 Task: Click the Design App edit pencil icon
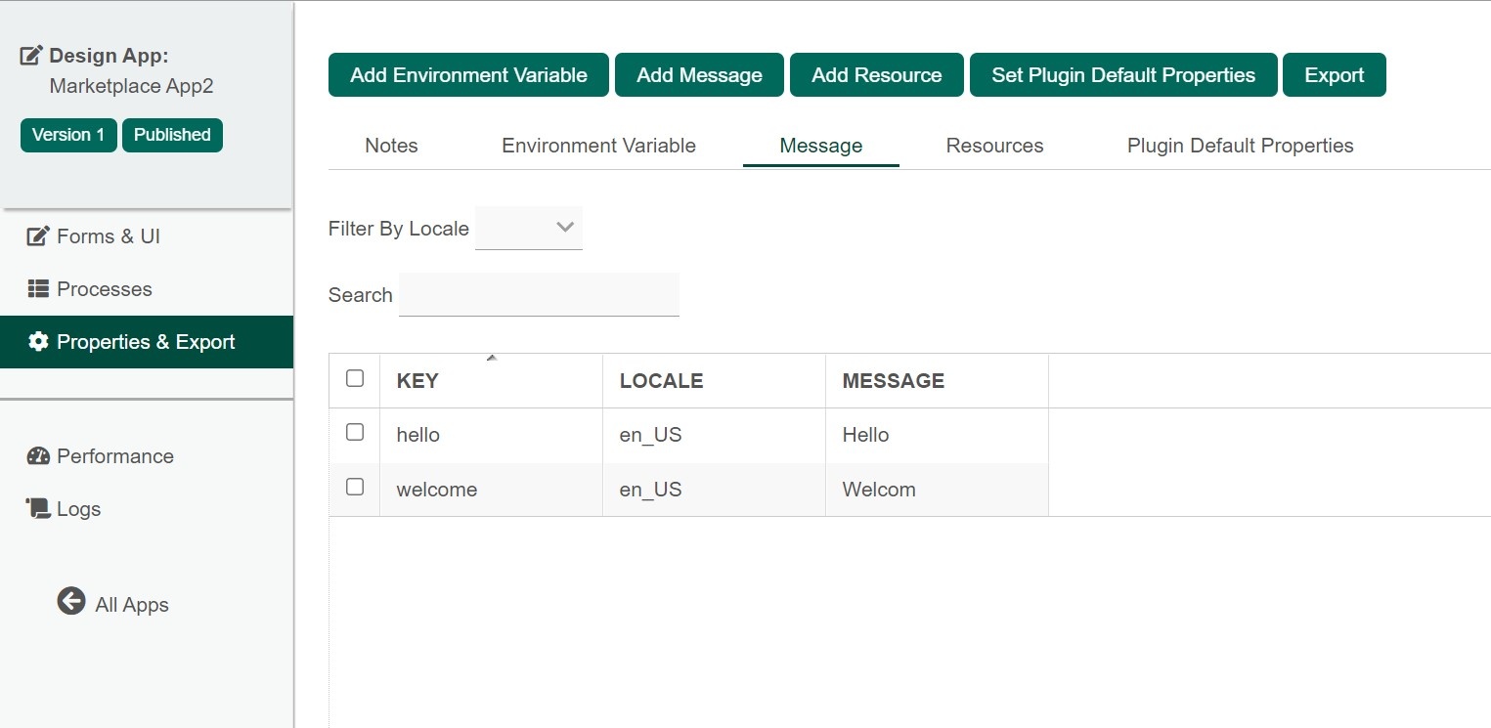point(31,56)
